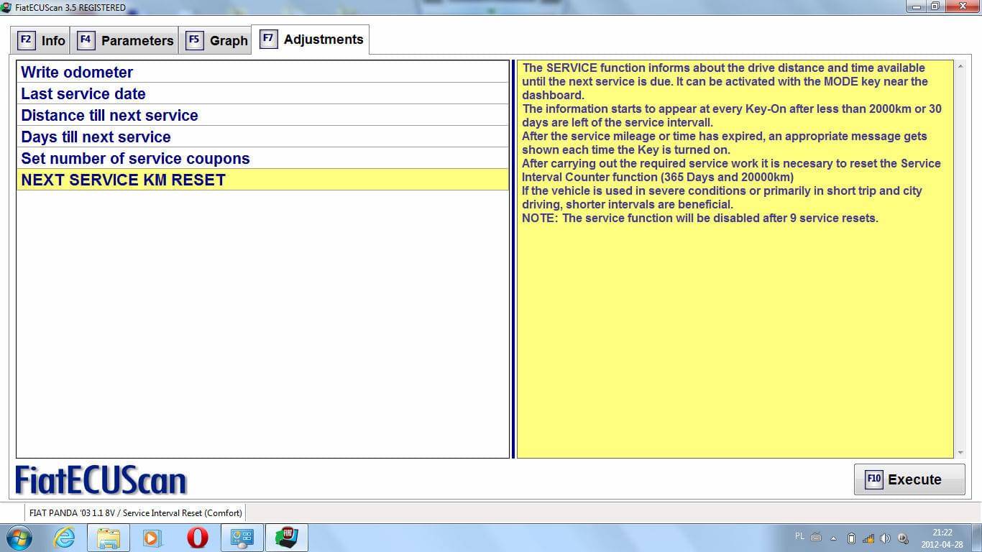Open the control panel taskbar window
982x552 pixels.
coord(242,538)
